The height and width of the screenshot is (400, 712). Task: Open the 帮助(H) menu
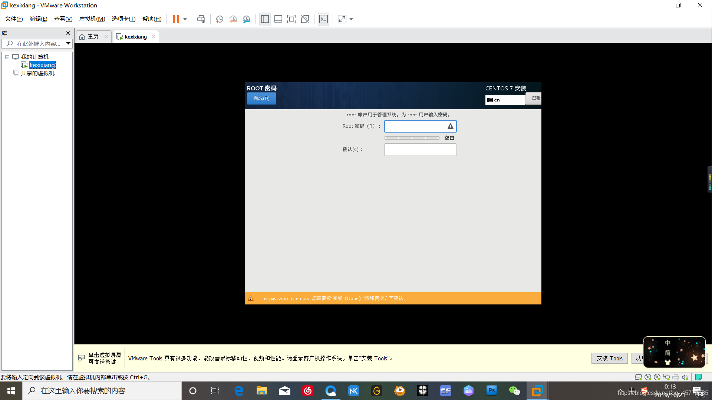(x=152, y=19)
